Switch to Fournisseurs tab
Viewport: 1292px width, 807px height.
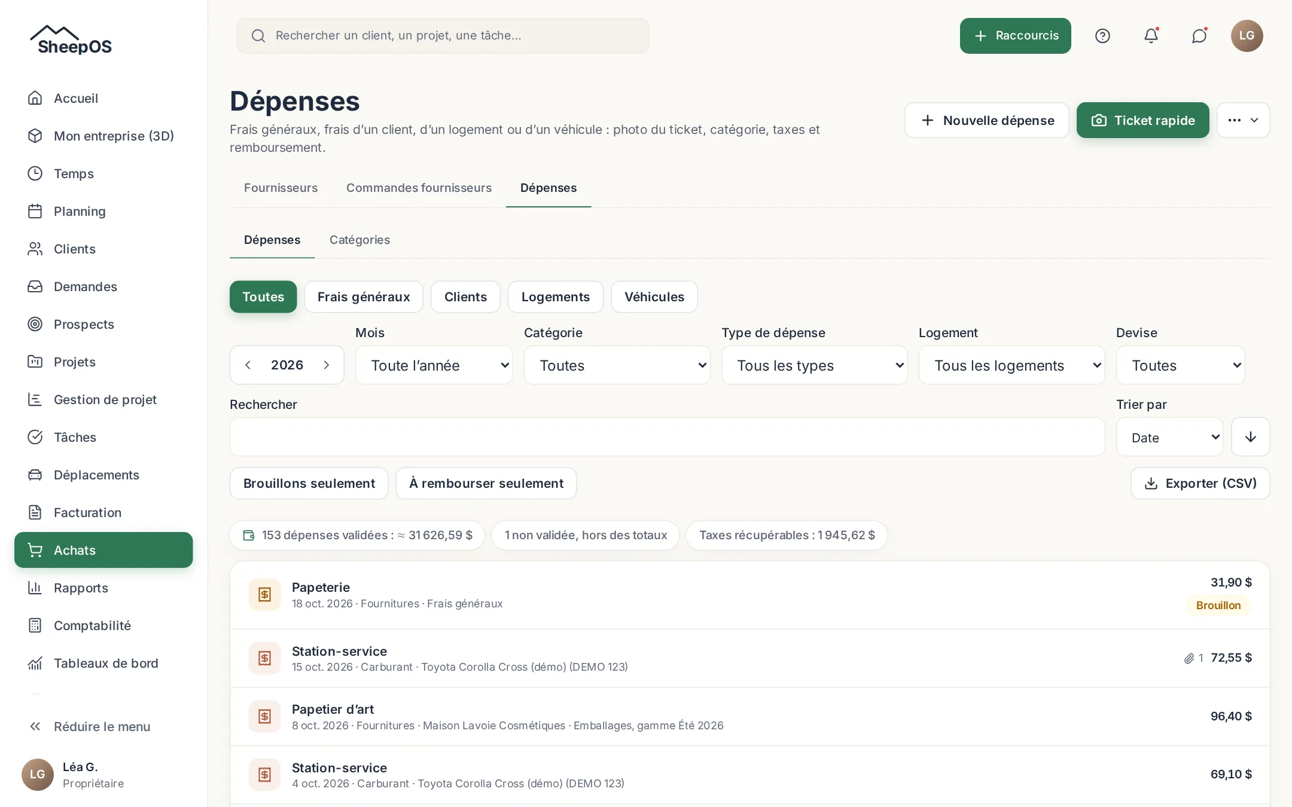(281, 188)
